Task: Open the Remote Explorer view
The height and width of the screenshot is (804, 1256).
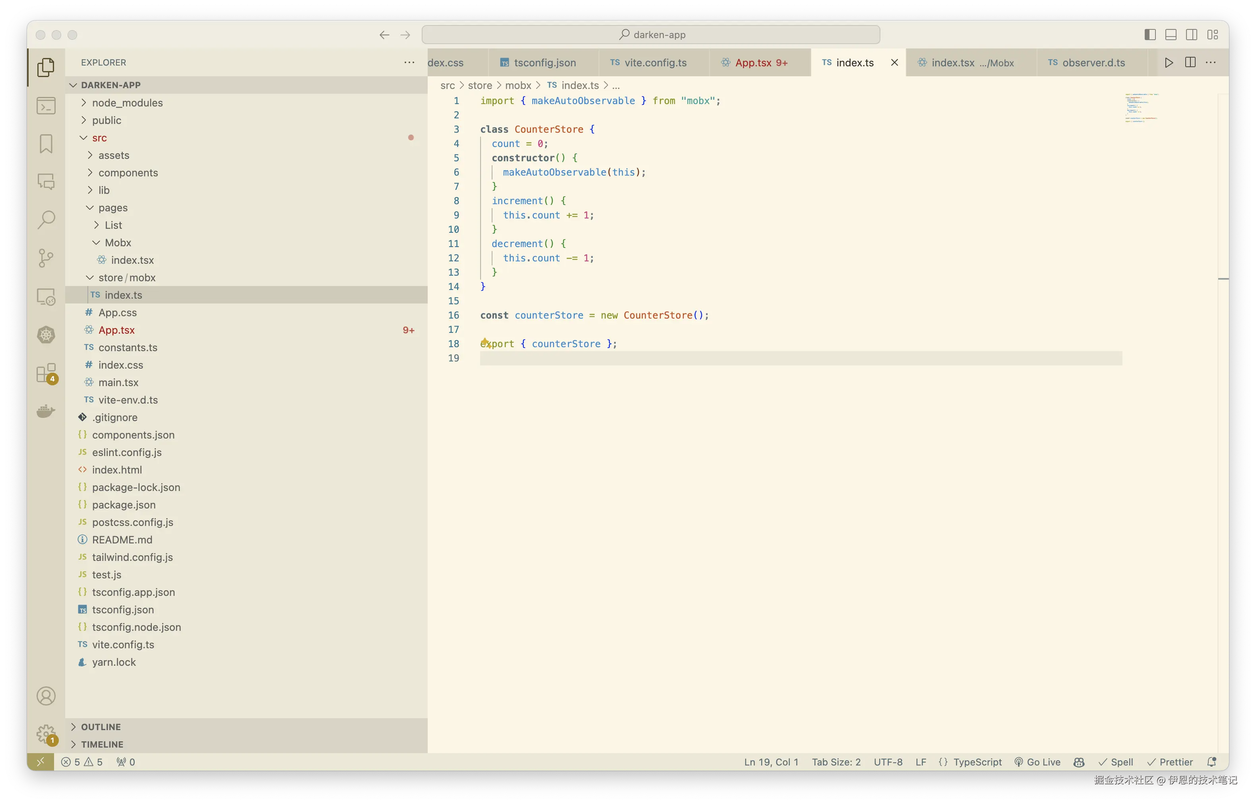Action: tap(46, 297)
